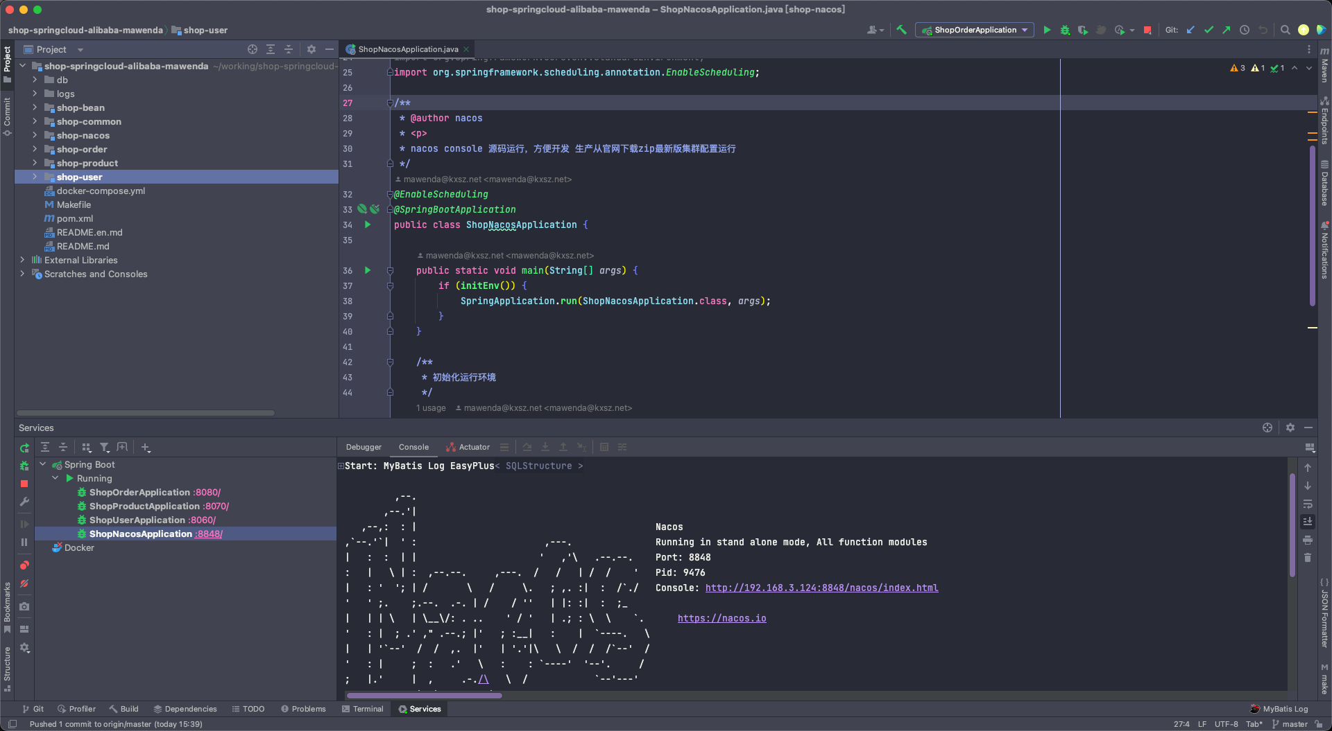Take a thread dump with the camera icon
The width and height of the screenshot is (1332, 731).
pyautogui.click(x=24, y=606)
